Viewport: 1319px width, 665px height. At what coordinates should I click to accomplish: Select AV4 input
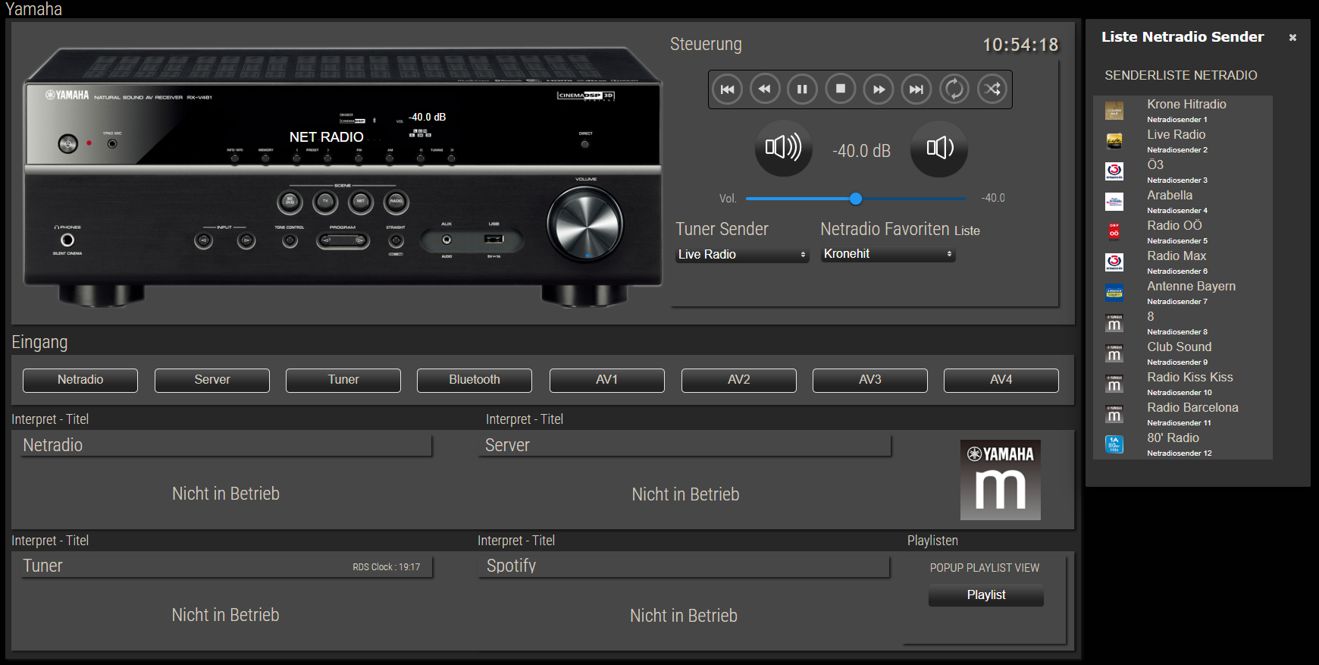(x=1001, y=380)
